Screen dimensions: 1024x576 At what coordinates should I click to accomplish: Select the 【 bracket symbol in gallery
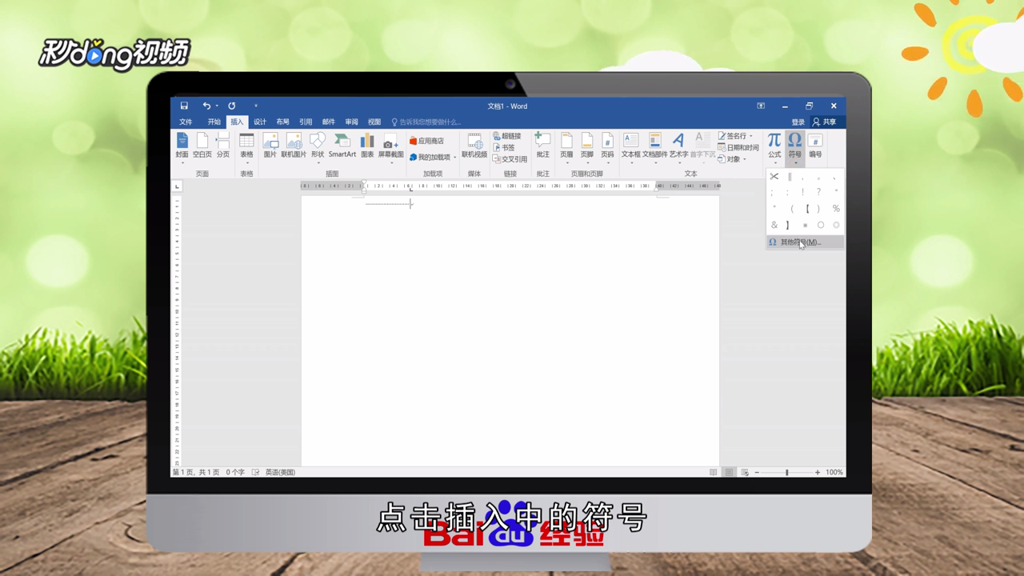tap(806, 209)
